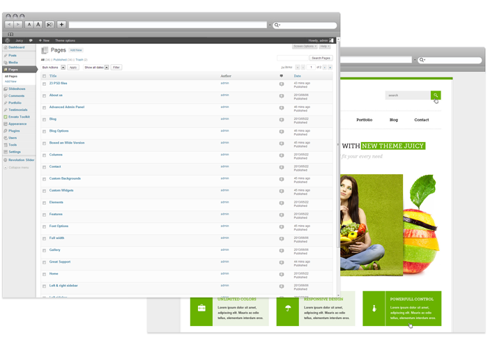Click the green search magnifier button

tap(436, 95)
